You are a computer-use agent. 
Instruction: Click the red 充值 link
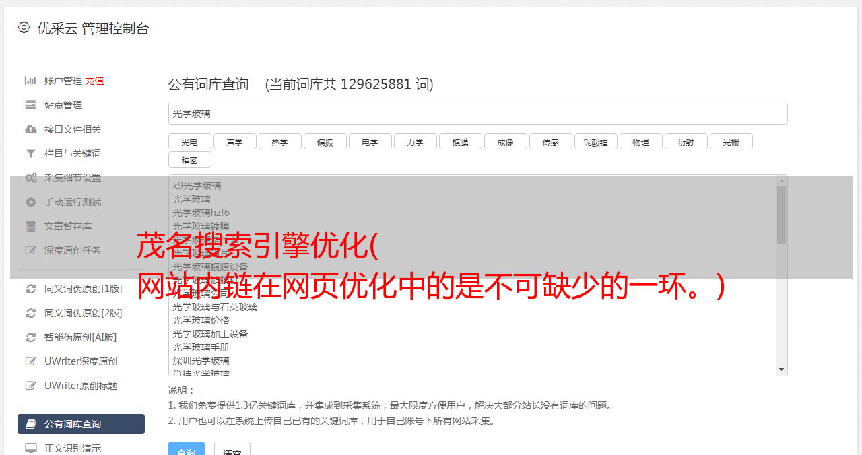94,81
